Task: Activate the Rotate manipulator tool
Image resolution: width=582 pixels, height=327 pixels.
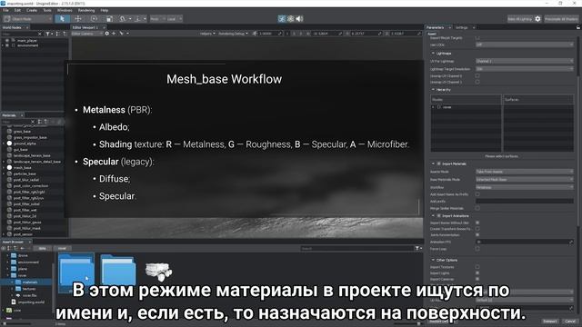Action: click(94, 18)
